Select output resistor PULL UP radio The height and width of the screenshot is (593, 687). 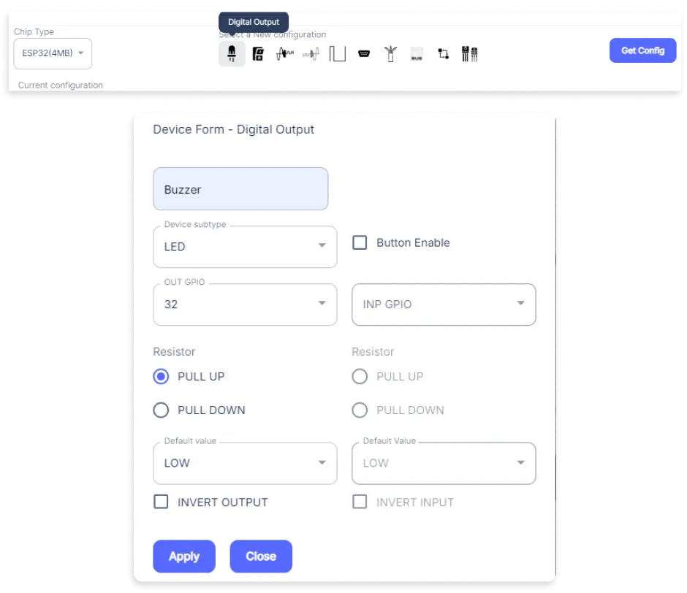161,376
